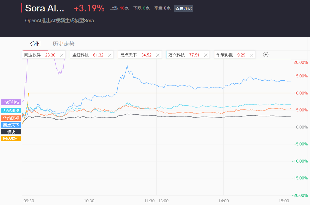Viewport: 310px width, 205px height.
Task: Delete 万兴科技 chip via X icon
Action: coord(206,55)
